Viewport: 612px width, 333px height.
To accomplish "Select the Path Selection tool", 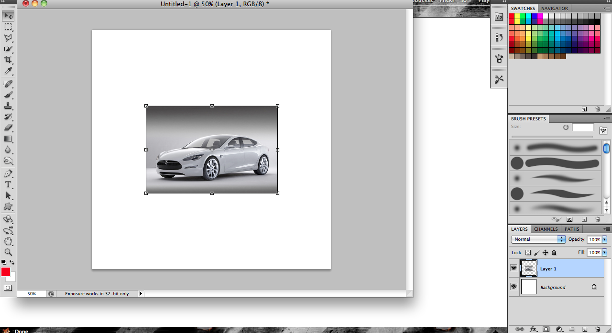I will [8, 195].
